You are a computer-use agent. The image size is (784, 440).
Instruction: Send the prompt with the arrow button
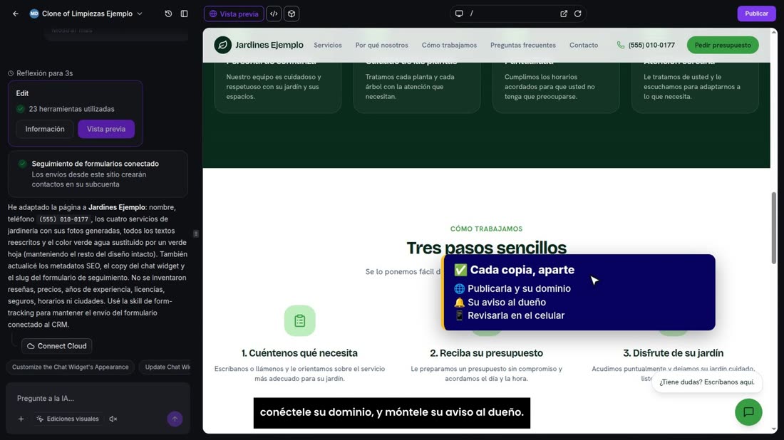point(175,419)
